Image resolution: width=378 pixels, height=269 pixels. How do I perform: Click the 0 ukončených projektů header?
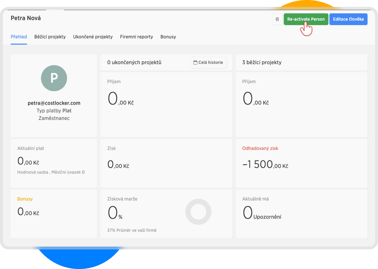point(134,62)
